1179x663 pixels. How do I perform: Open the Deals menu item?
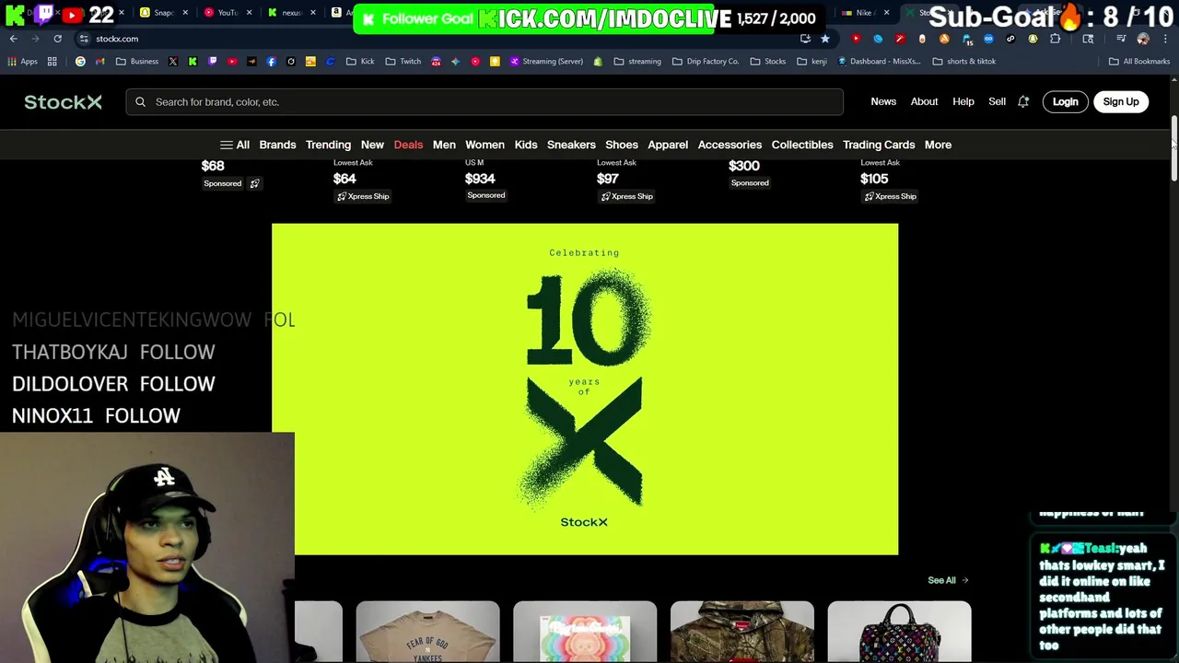(408, 145)
